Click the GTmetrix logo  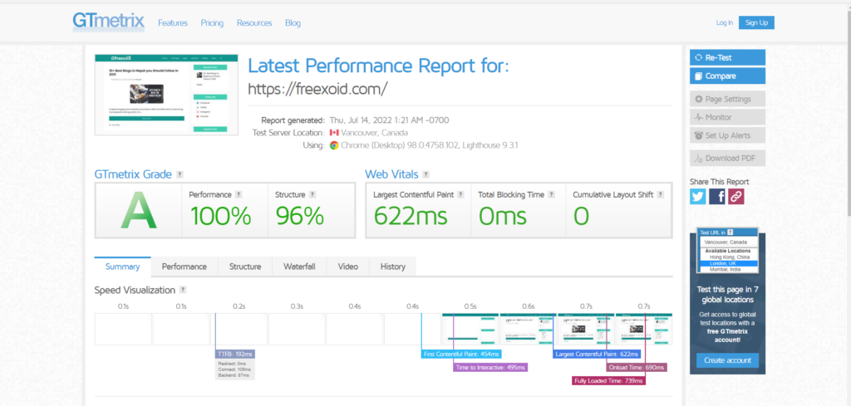tap(109, 22)
